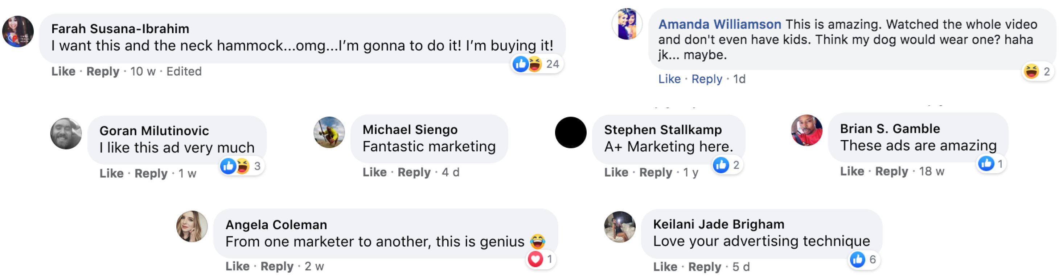Reply to Amanda Williamson's comment
The width and height of the screenshot is (1059, 278).
pos(706,79)
